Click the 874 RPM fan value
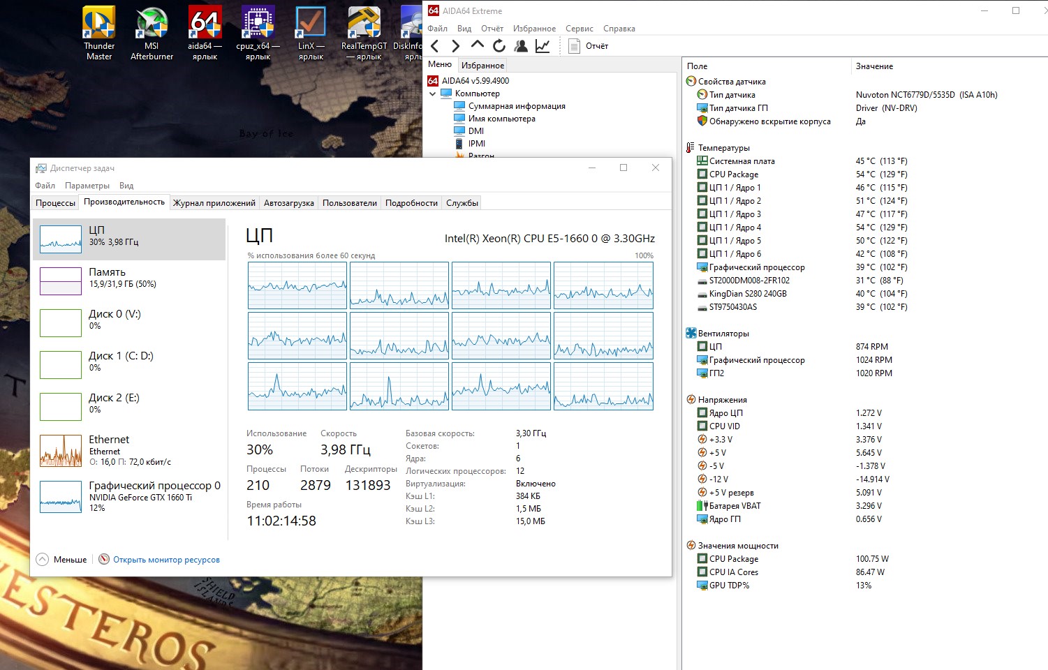The image size is (1048, 670). (872, 347)
